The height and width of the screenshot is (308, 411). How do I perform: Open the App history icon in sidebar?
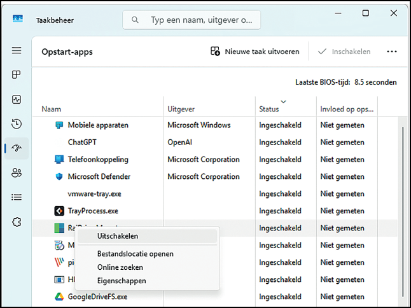(x=17, y=123)
